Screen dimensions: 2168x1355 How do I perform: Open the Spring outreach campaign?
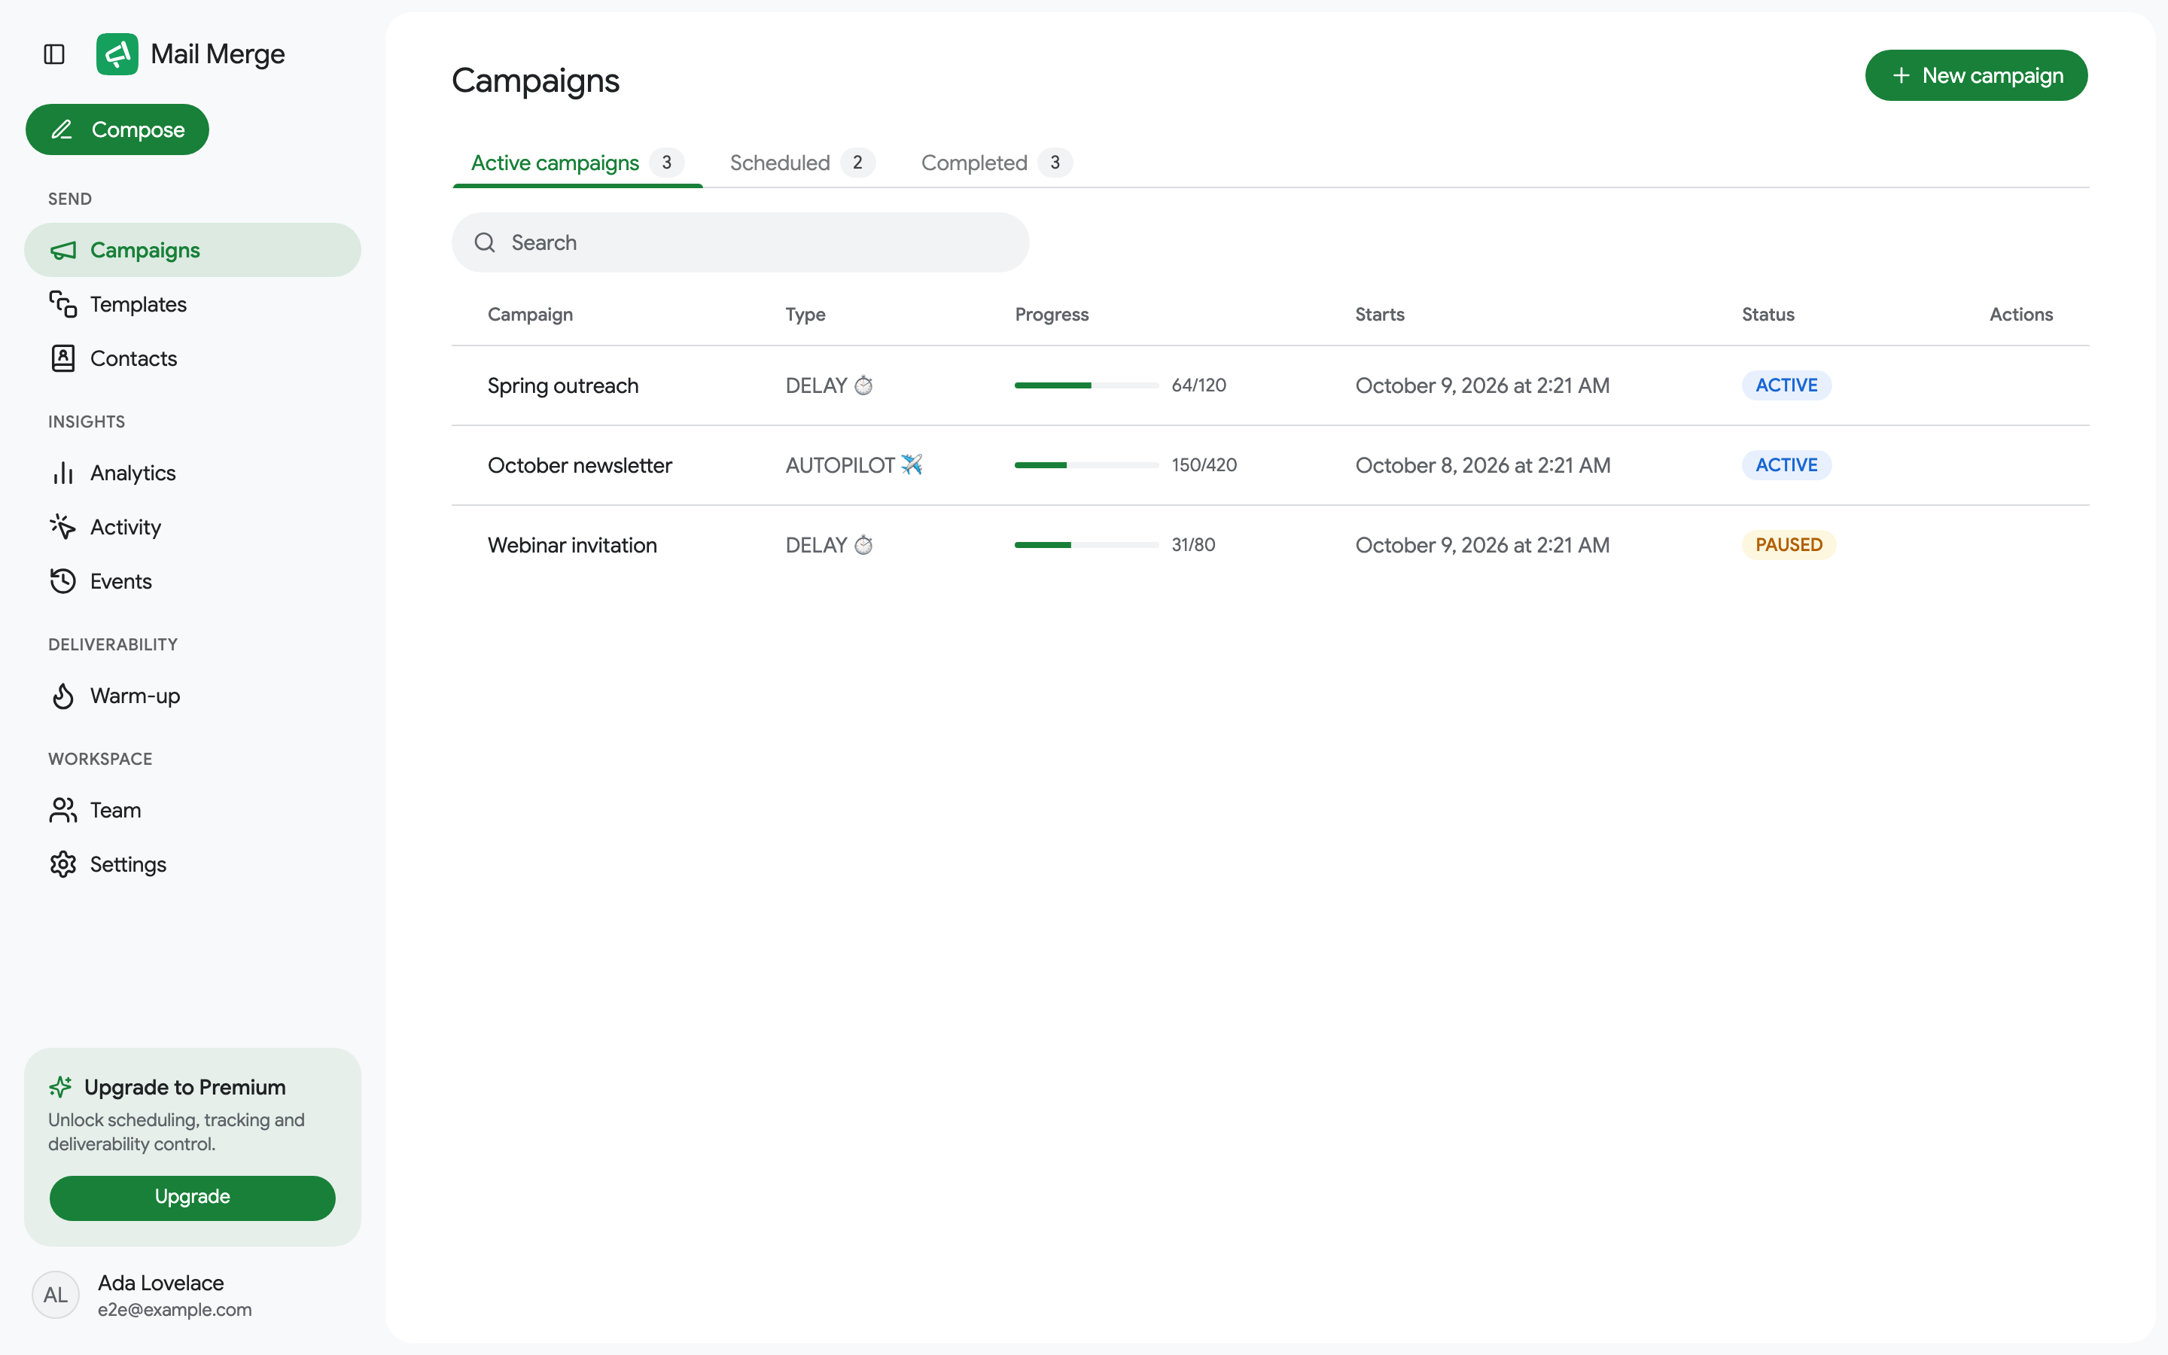click(564, 385)
